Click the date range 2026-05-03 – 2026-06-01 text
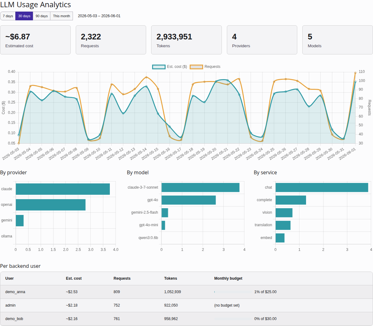Viewport: 373px width, 326px height. tap(99, 16)
